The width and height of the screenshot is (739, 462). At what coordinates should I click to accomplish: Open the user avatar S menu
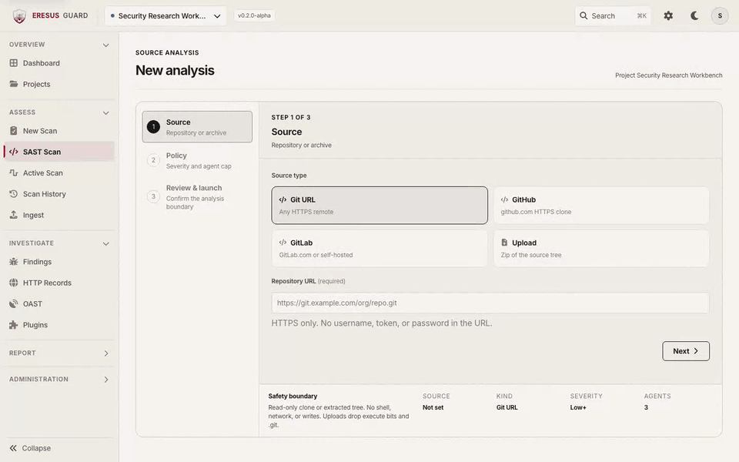720,15
